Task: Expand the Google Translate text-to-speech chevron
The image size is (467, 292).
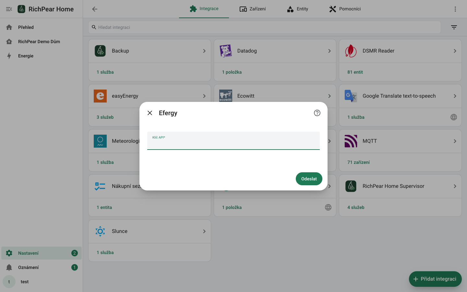Action: (x=455, y=96)
